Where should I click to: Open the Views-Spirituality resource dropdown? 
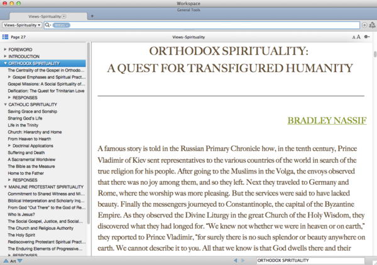[x=22, y=25]
